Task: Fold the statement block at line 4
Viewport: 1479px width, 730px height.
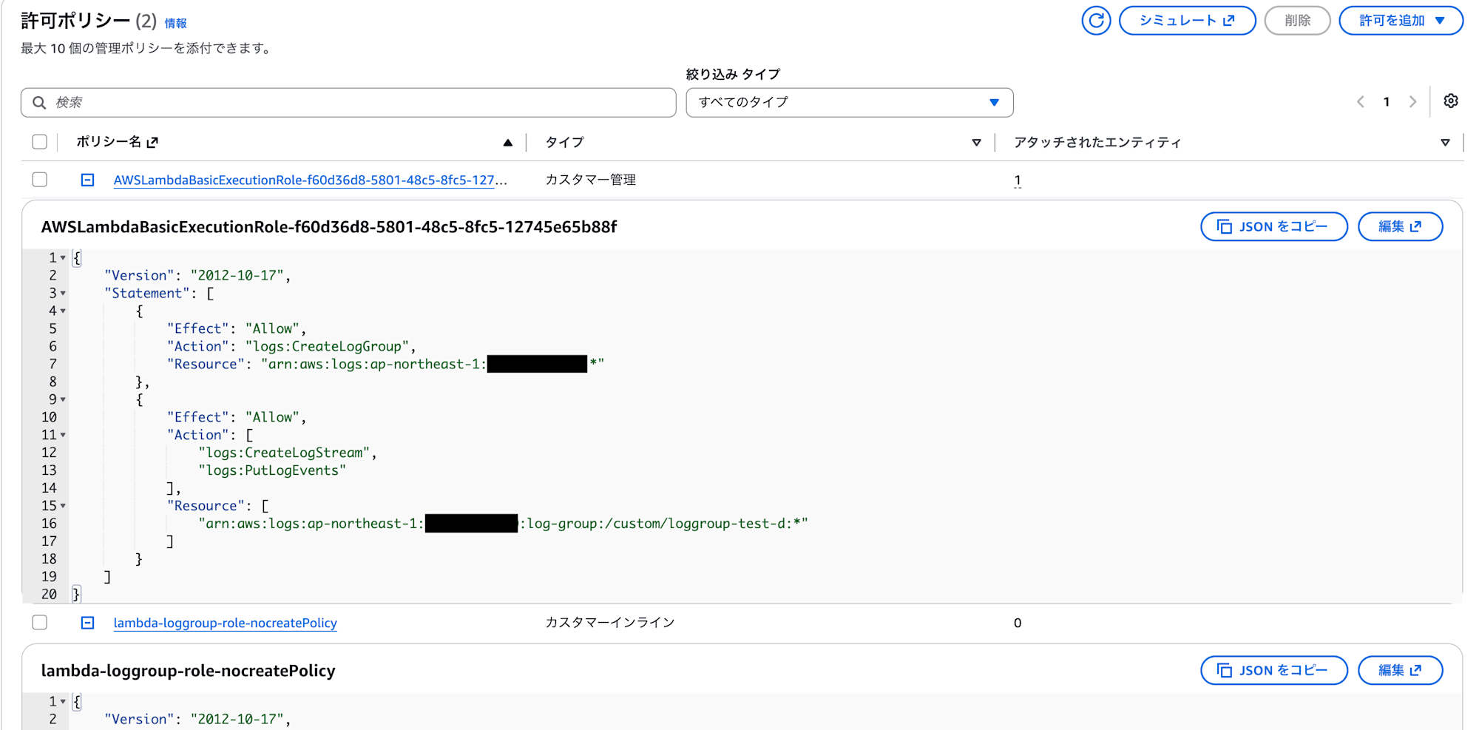Action: [x=63, y=311]
